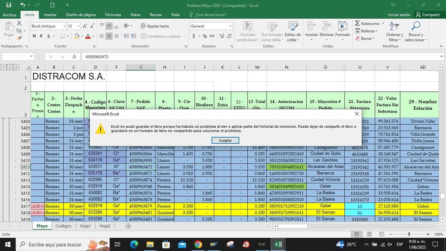The width and height of the screenshot is (446, 251).
Task: Open the Codigos sheet tab
Action: click(x=63, y=226)
